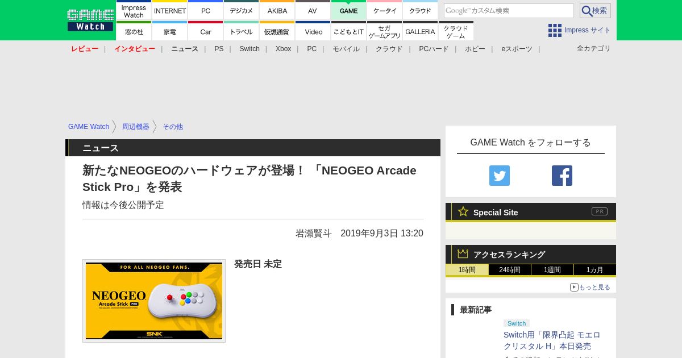The height and width of the screenshot is (358, 682).
Task: Open the クラウド category in nav bar
Action: click(x=389, y=49)
